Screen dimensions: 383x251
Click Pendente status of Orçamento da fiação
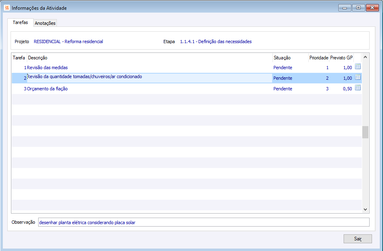pos(283,89)
